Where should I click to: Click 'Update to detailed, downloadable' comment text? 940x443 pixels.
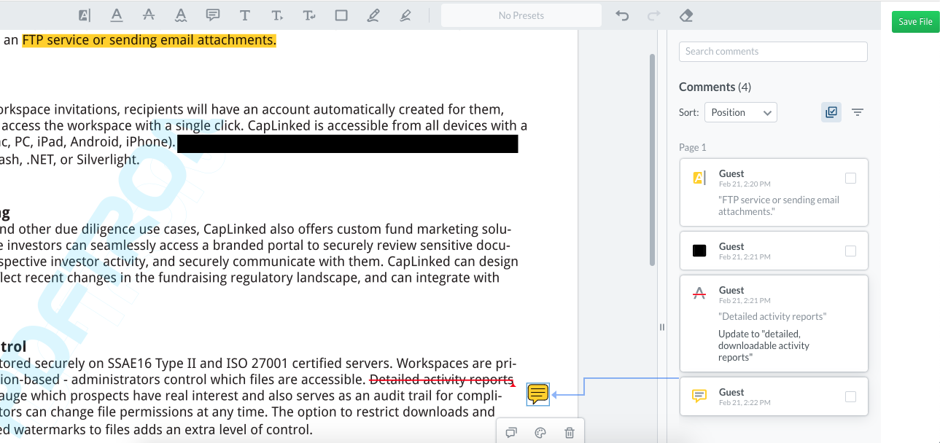tap(764, 346)
